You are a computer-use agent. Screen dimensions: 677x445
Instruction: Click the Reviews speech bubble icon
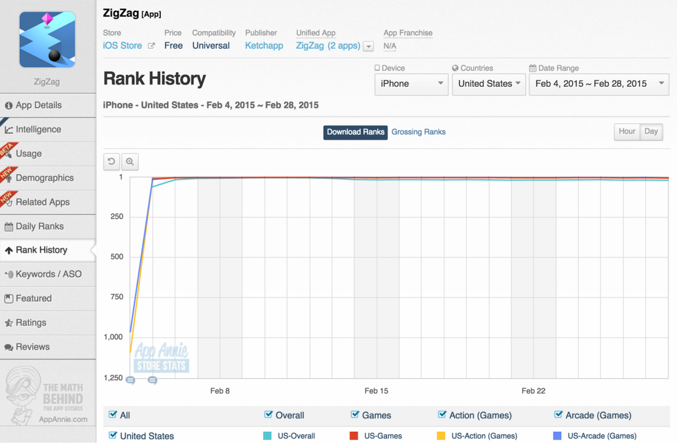point(9,347)
